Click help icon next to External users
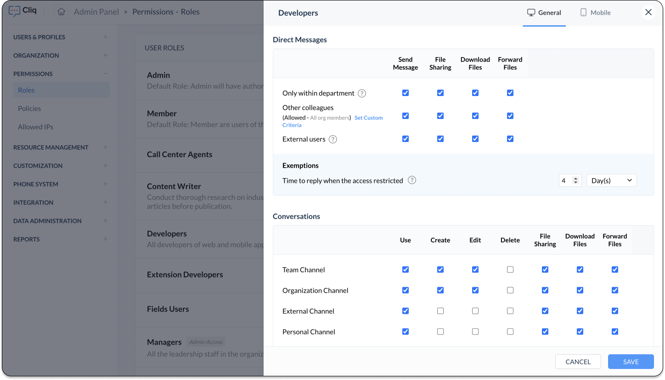This screenshot has height=380, width=665. (333, 139)
